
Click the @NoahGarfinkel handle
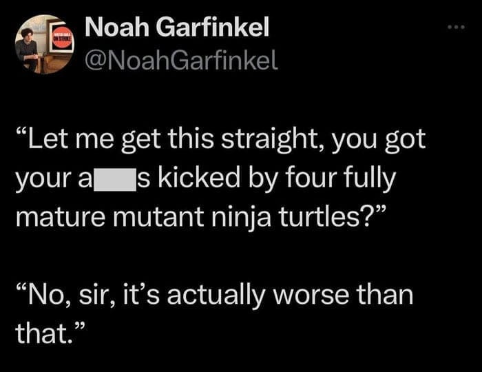pyautogui.click(x=182, y=61)
